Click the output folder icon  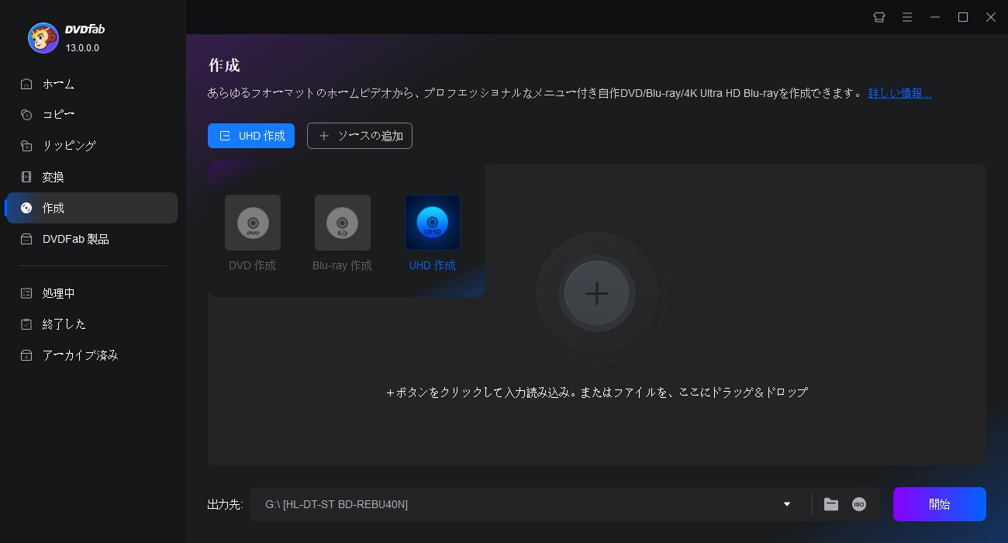click(x=831, y=504)
